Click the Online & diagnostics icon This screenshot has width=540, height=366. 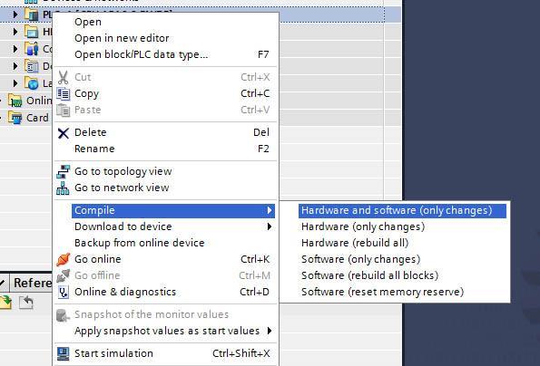tap(63, 292)
